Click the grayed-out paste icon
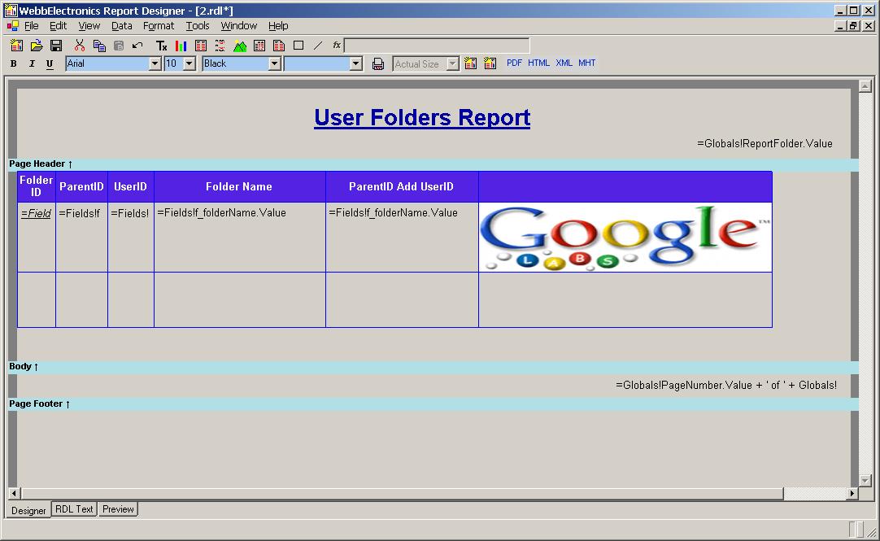Viewport: 880px width, 541px height. (119, 46)
